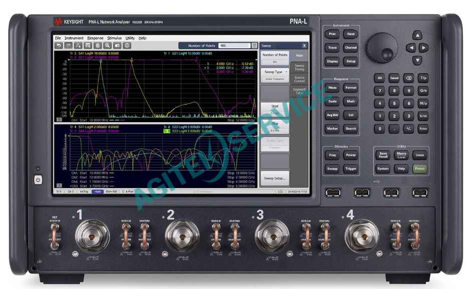This screenshot has width=471, height=289.
Task: Push the G/n unit key
Action: (x=423, y=91)
